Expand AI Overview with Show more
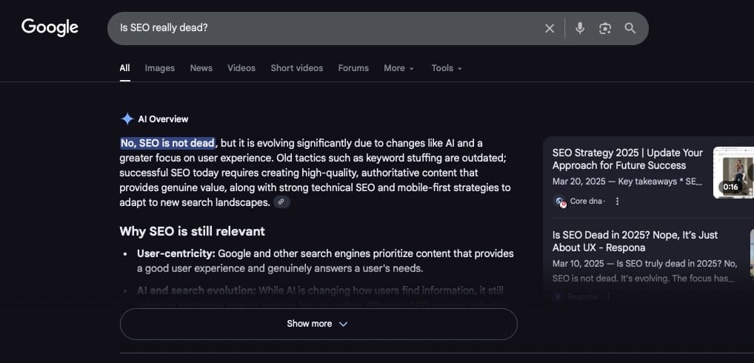754x363 pixels. coord(318,324)
